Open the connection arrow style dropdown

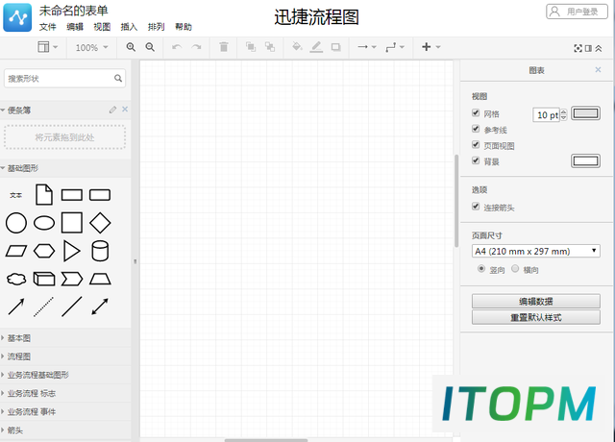coord(367,47)
